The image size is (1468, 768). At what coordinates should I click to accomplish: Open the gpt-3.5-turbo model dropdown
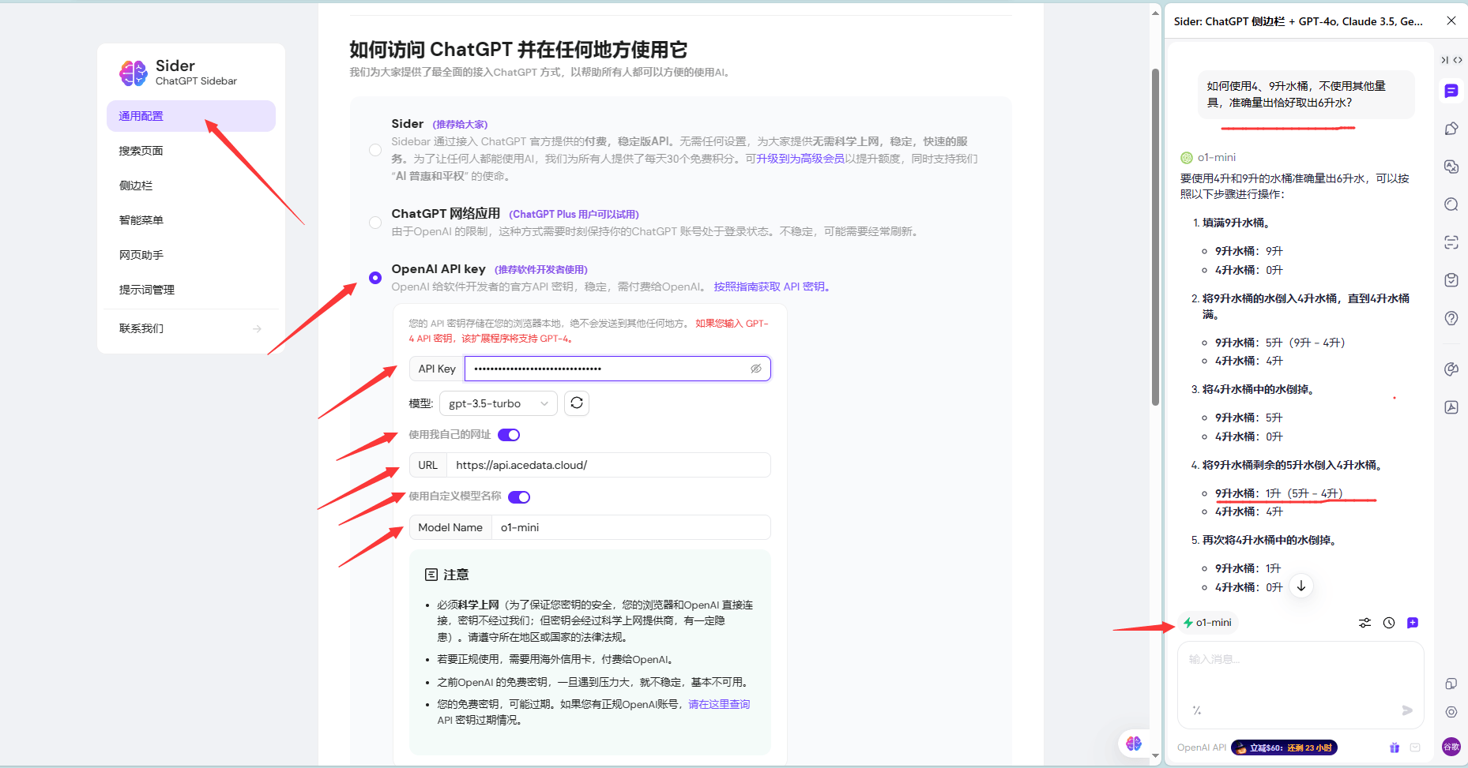(498, 403)
